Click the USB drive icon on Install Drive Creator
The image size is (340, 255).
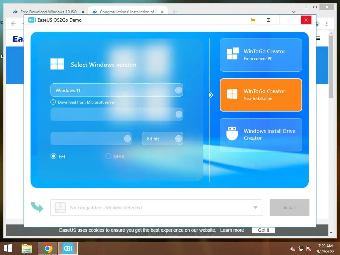click(x=232, y=134)
